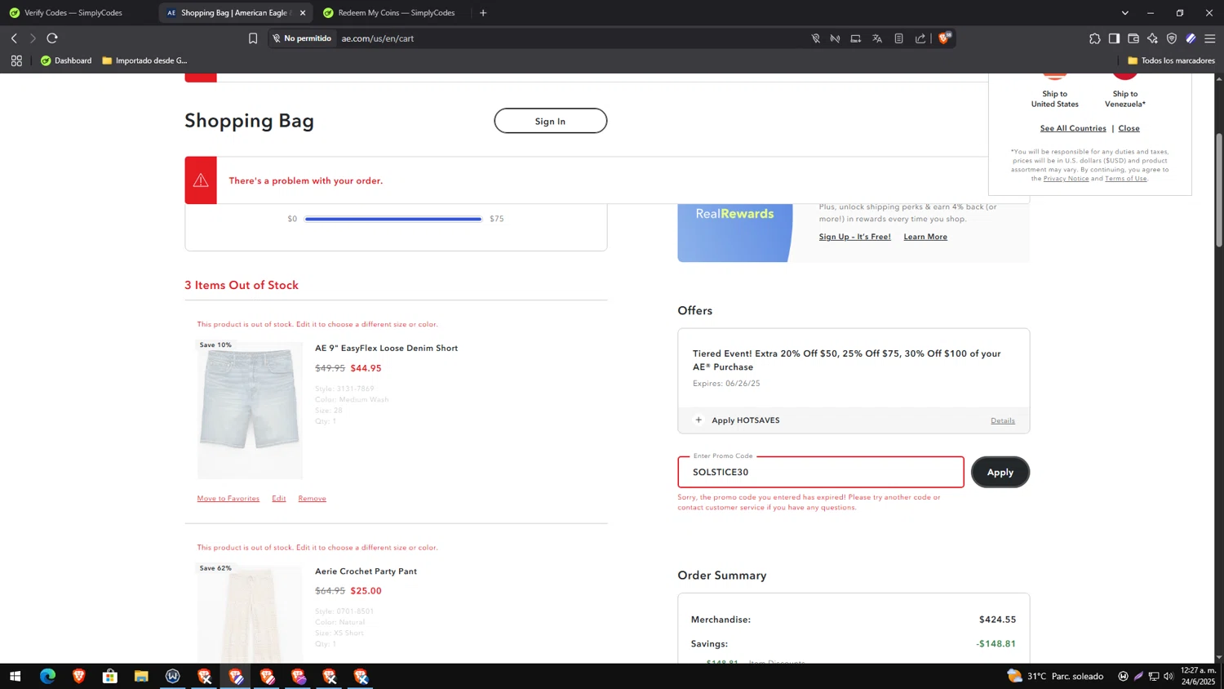Click the Sign In button
The image size is (1224, 689).
click(x=550, y=121)
